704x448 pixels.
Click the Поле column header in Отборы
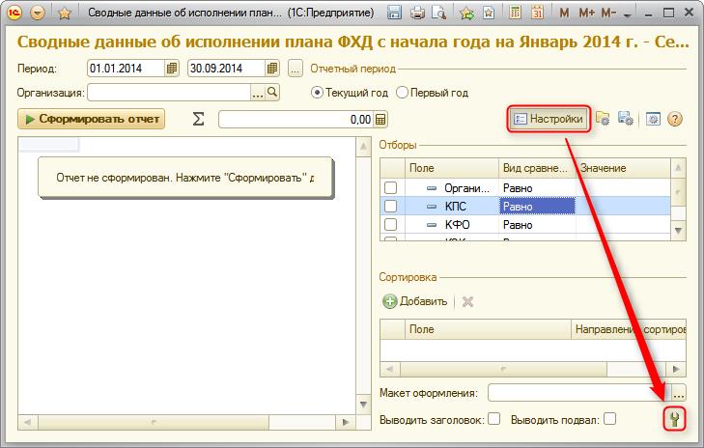pos(452,168)
